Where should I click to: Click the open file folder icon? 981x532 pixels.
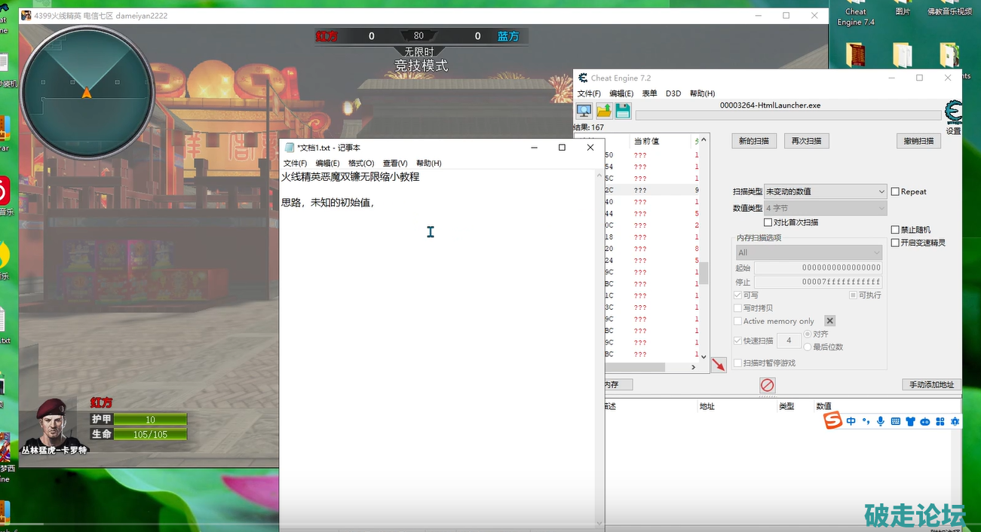click(x=604, y=111)
